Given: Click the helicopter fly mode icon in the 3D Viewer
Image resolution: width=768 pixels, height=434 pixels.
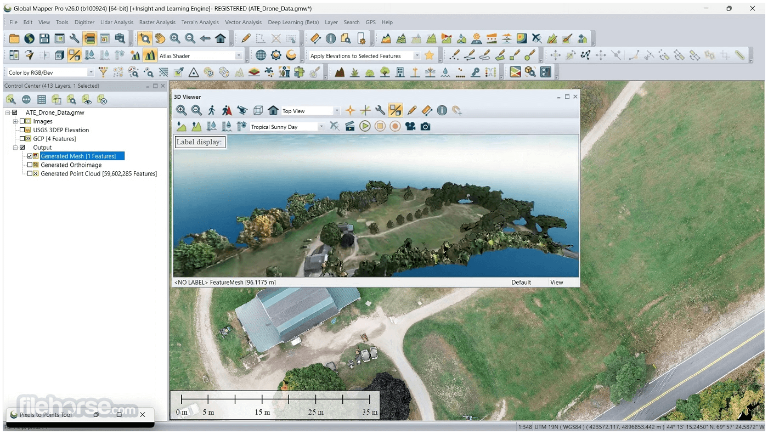Looking at the screenshot, I should click(x=242, y=110).
